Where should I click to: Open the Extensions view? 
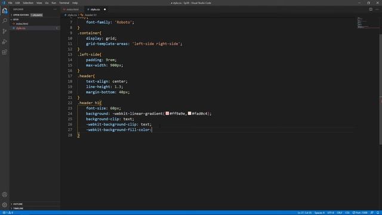point(5,52)
